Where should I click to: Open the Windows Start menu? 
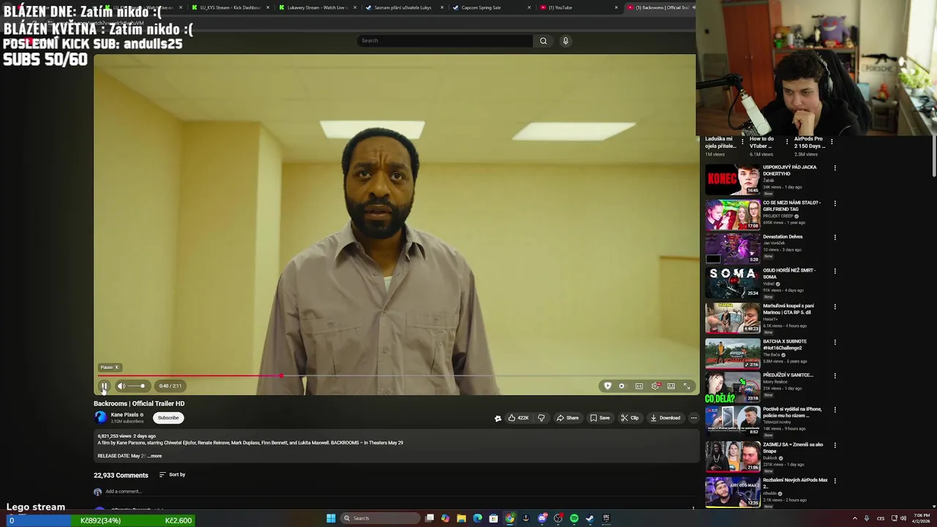(331, 518)
